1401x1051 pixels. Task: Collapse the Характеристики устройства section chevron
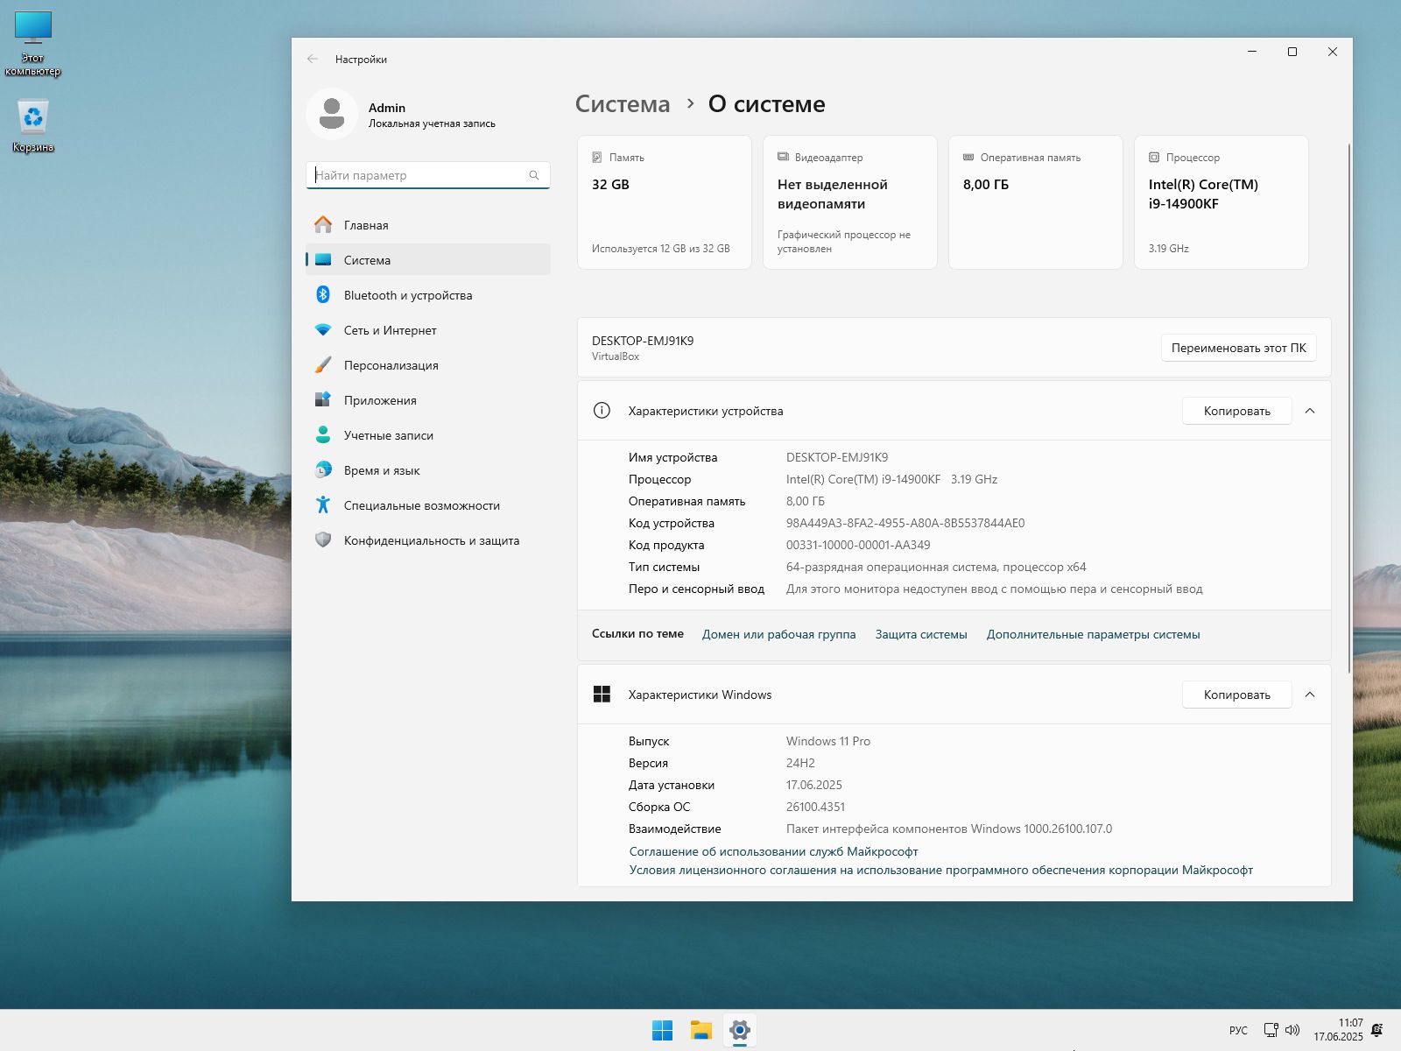1310,411
